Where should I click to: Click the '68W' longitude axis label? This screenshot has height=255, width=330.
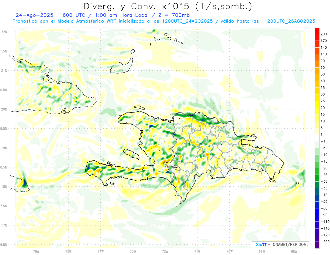tap(294, 251)
